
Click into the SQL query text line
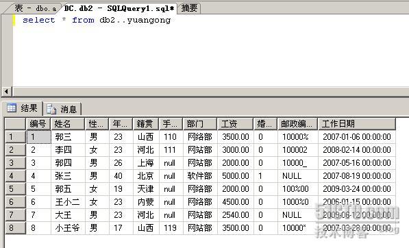(97, 20)
